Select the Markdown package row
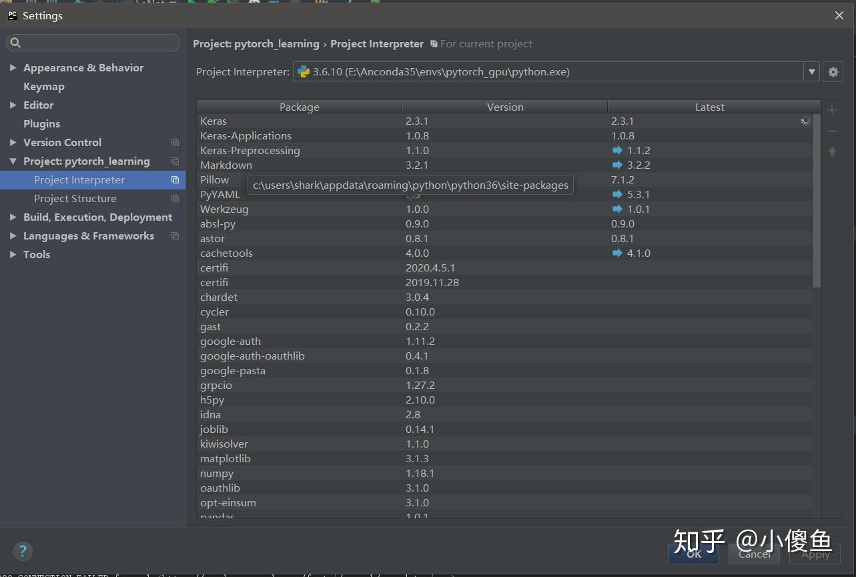 [505, 165]
